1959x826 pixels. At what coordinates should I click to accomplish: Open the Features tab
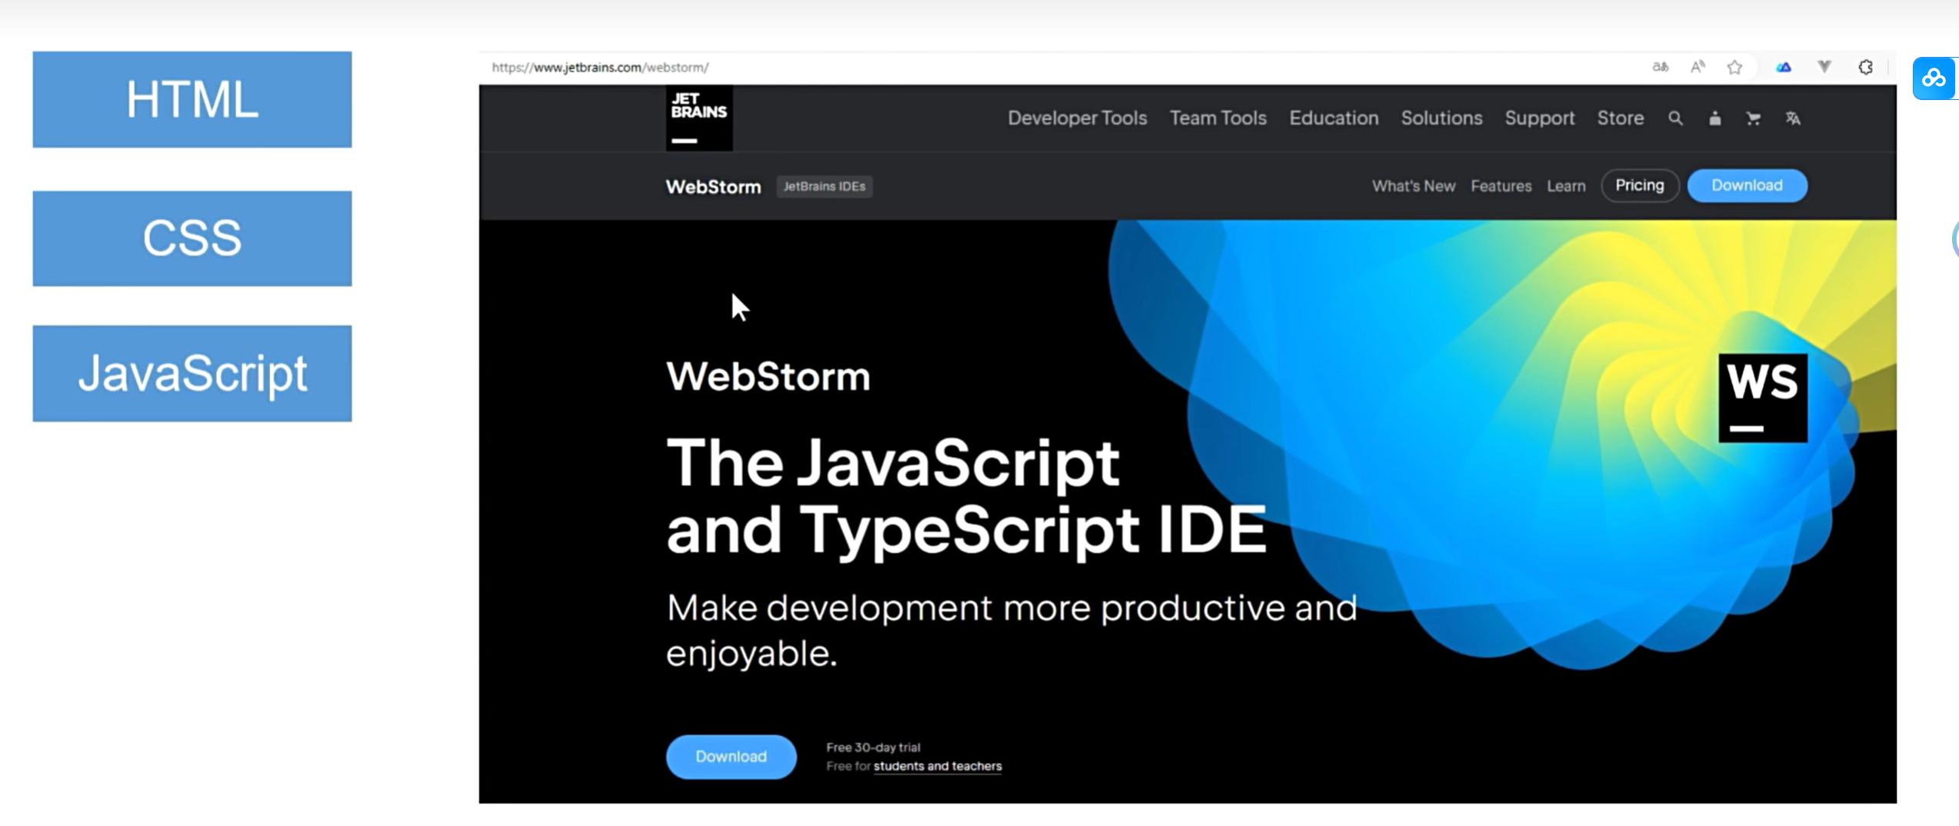[1501, 186]
